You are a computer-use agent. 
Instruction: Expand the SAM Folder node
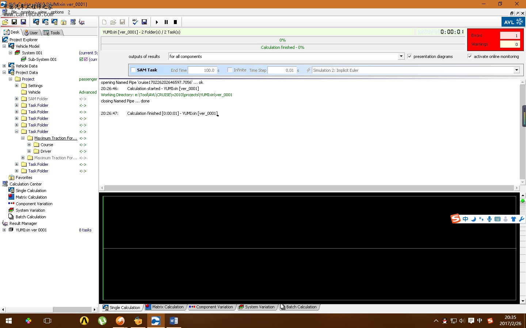click(16, 99)
